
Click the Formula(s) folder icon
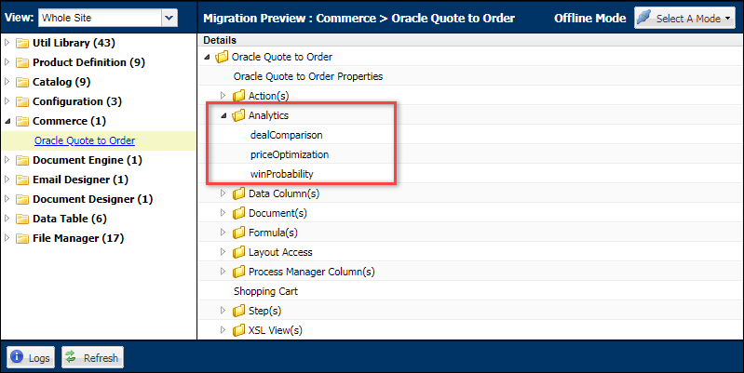tap(238, 233)
